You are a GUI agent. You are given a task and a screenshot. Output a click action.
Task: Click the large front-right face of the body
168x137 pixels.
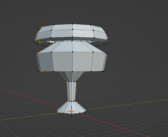pyautogui.click(x=82, y=62)
